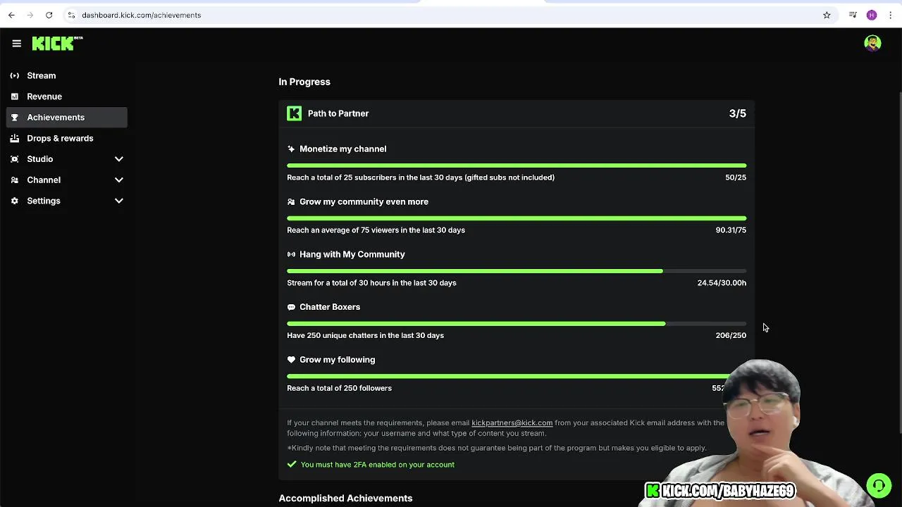Click the broadcast icon beside Hang with My Community
Image resolution: width=902 pixels, height=507 pixels.
pos(291,254)
